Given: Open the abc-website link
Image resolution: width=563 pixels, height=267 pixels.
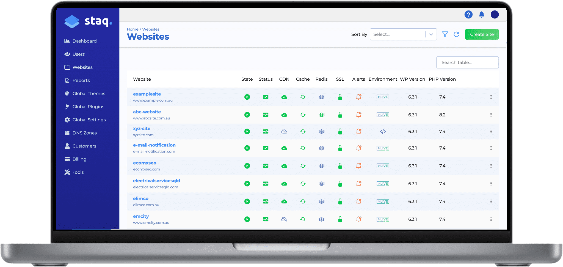Looking at the screenshot, I should 147,112.
